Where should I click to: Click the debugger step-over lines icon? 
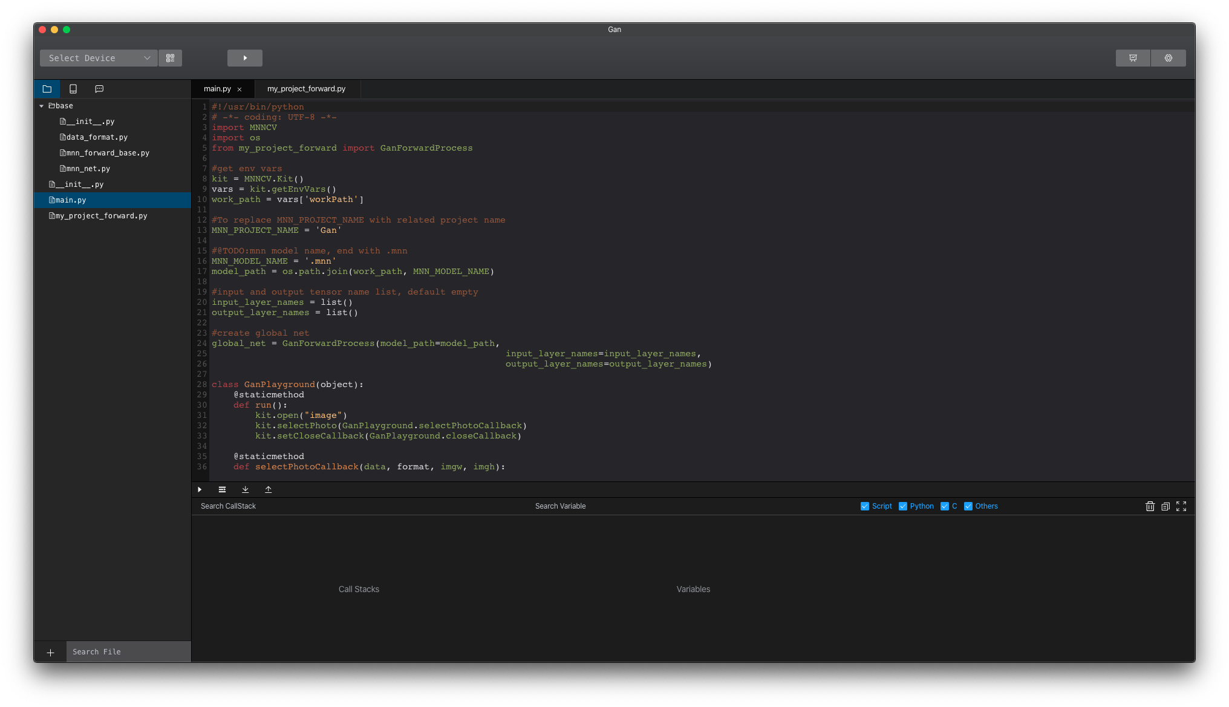(222, 489)
